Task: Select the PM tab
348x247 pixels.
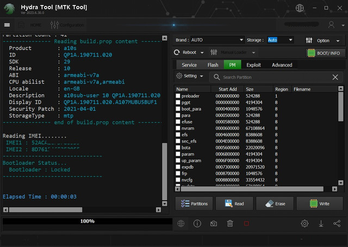Action: coord(232,65)
